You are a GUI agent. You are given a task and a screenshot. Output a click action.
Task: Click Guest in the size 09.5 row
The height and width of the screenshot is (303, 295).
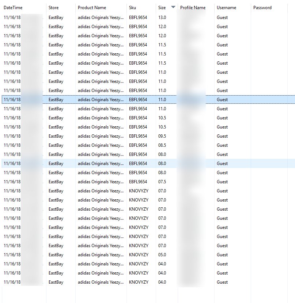tap(222, 136)
